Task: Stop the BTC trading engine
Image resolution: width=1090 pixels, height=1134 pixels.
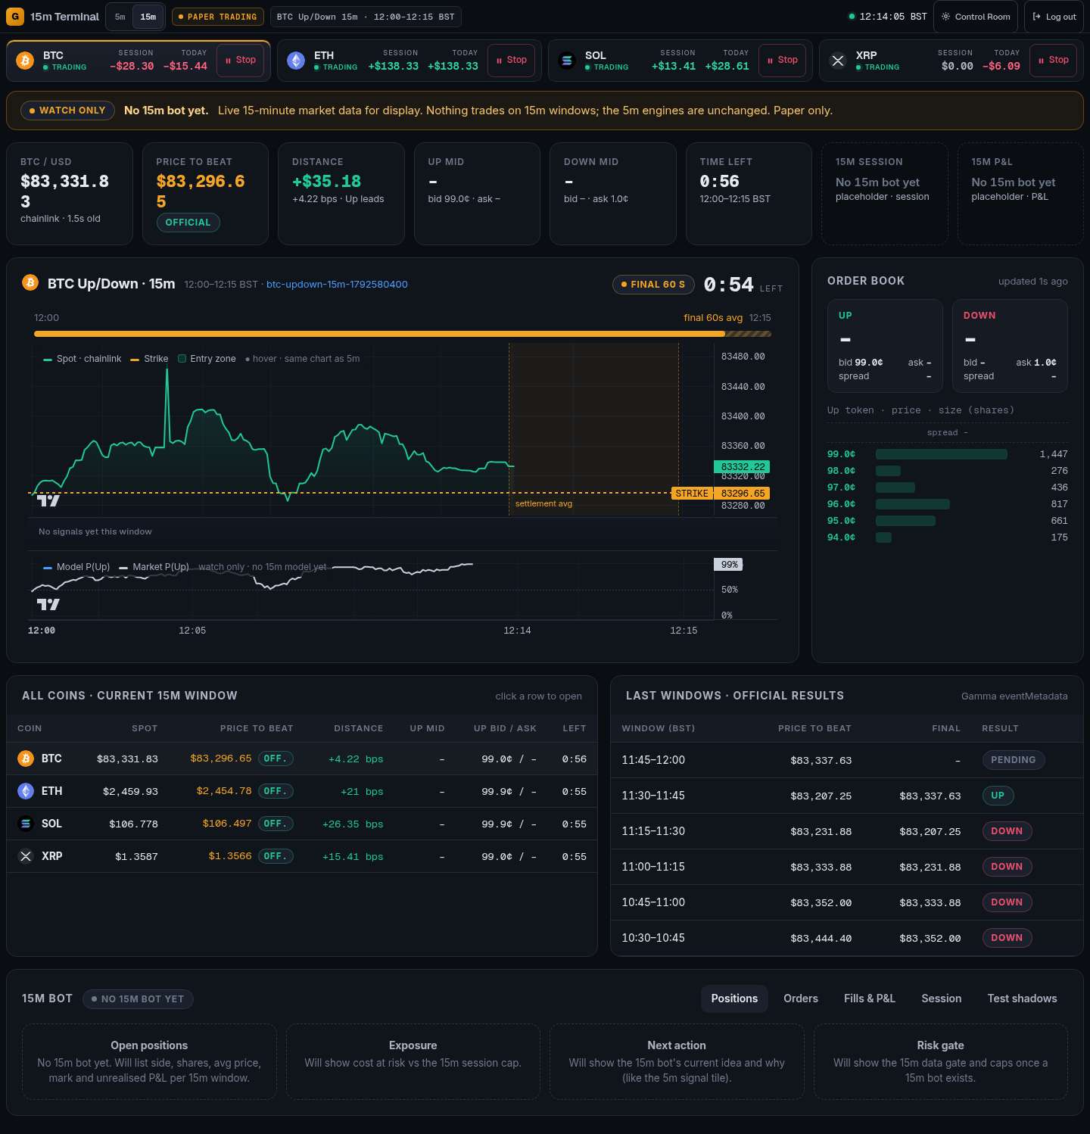Action: pos(240,61)
